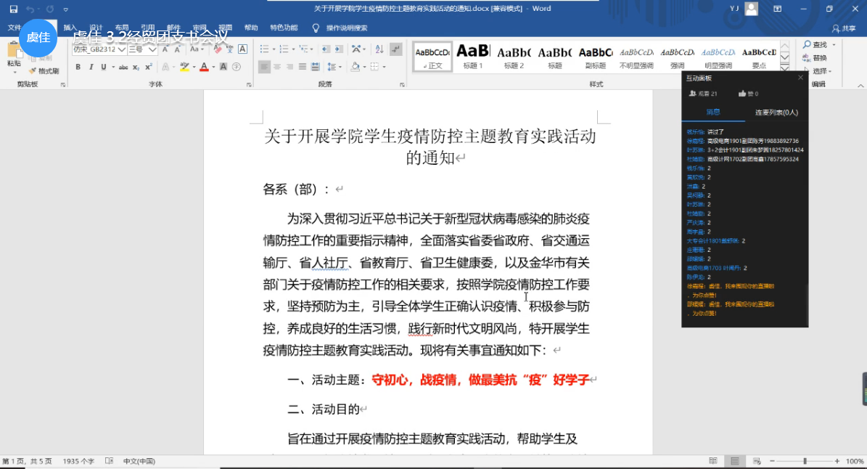
Task: Click the Replace (替换) button
Action: pos(818,58)
